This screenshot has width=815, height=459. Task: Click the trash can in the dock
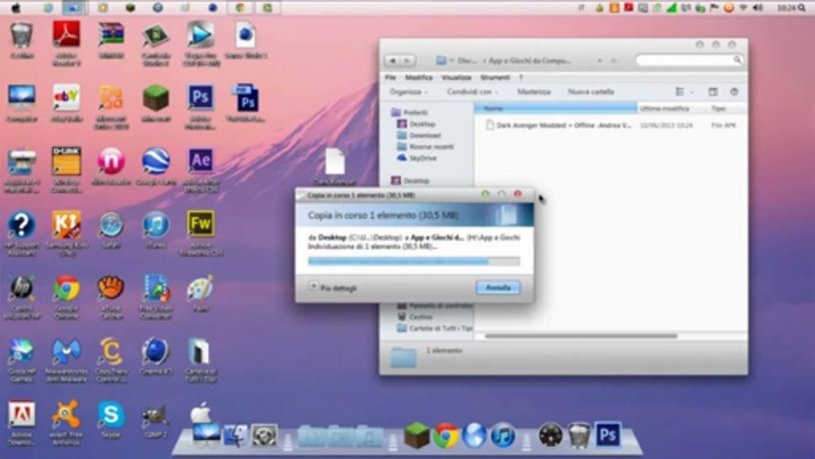point(579,435)
